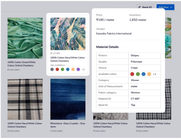Click the Woven category value
Screen dimensions: 181x139
tap(135, 80)
